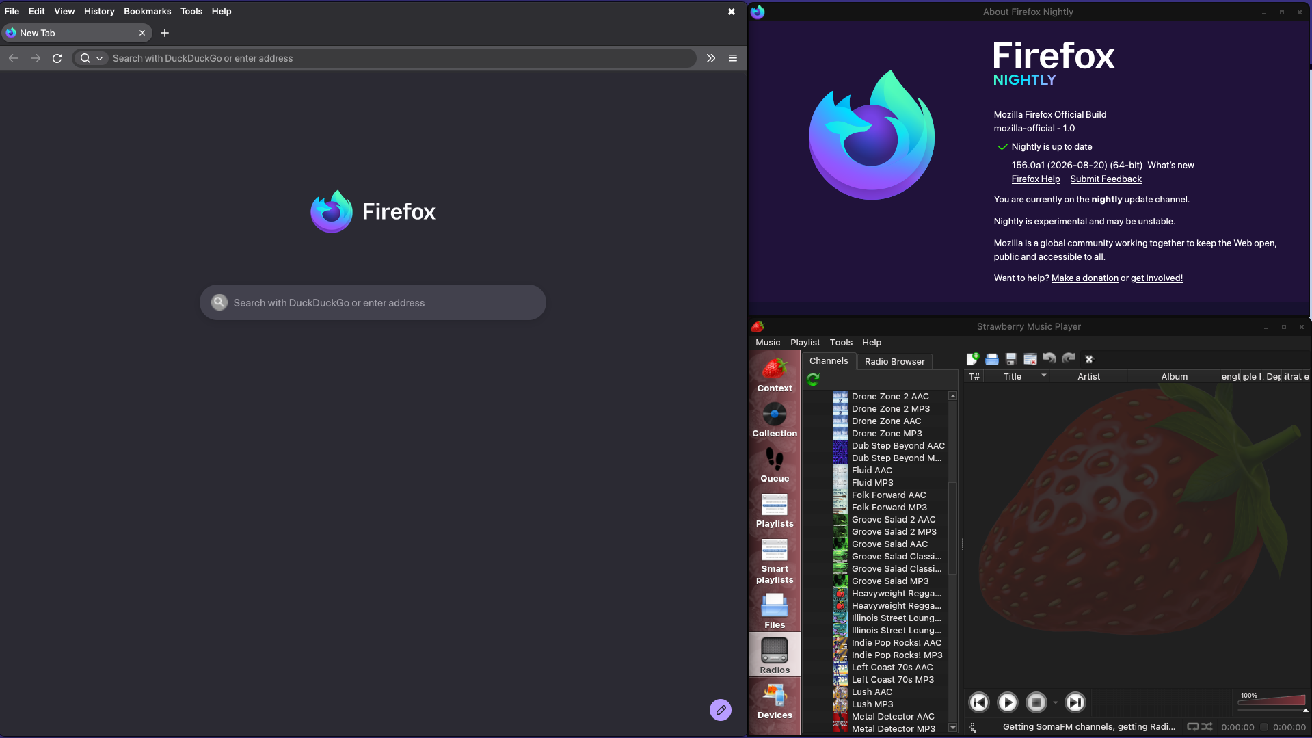Go forward in Firefox navigation
This screenshot has height=738, width=1312.
coord(36,58)
